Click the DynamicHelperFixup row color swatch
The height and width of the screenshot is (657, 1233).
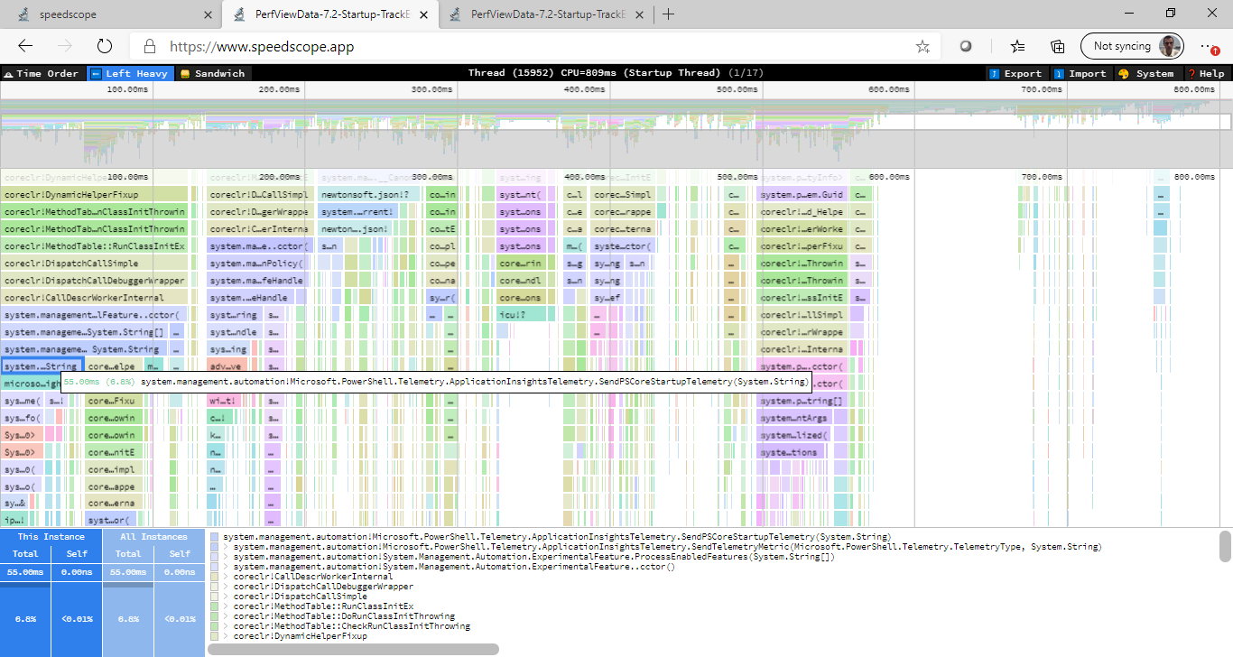point(214,636)
